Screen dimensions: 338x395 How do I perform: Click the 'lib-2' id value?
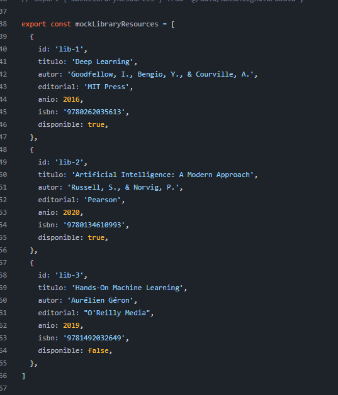(69, 162)
